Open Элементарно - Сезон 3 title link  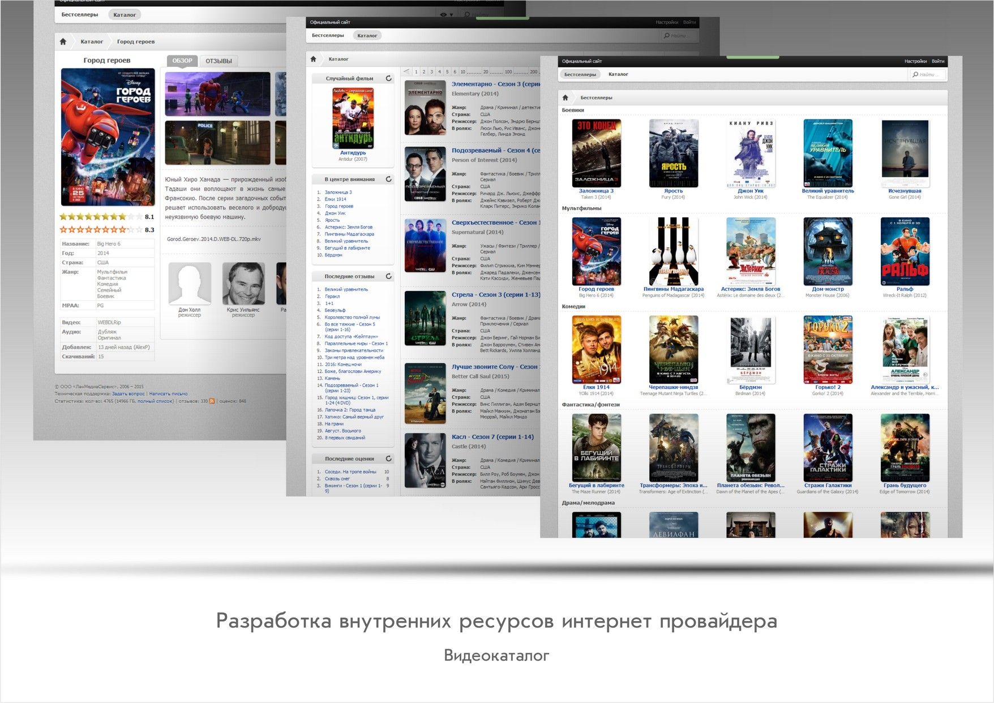(495, 84)
